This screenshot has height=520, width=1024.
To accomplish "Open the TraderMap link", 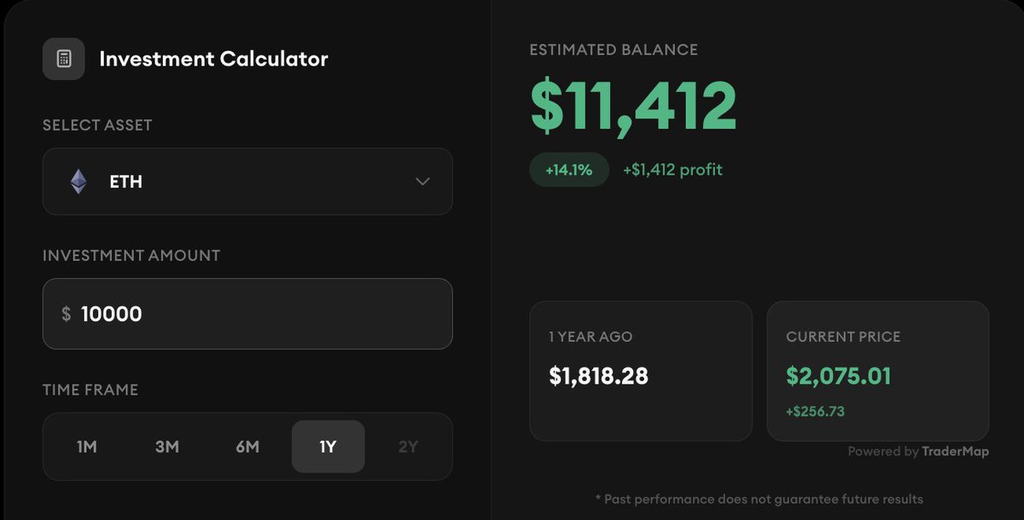I will point(955,452).
